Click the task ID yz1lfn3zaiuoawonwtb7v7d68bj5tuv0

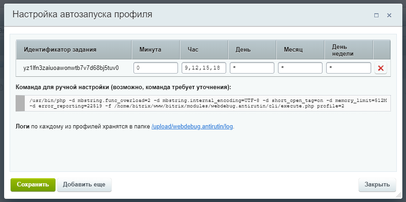point(71,68)
